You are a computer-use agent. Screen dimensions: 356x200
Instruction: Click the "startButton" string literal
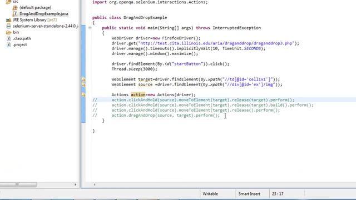point(187,64)
